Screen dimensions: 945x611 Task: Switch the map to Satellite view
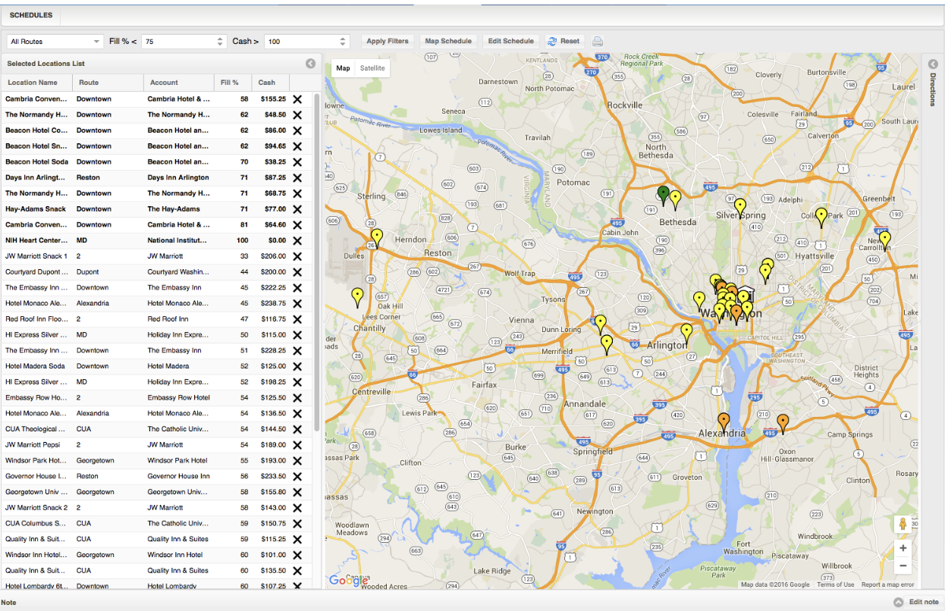(372, 68)
